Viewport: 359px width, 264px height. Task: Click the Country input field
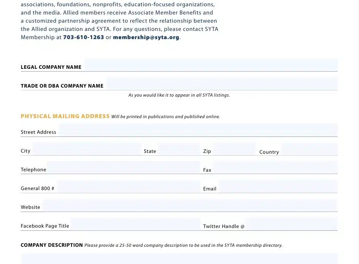(x=309, y=149)
